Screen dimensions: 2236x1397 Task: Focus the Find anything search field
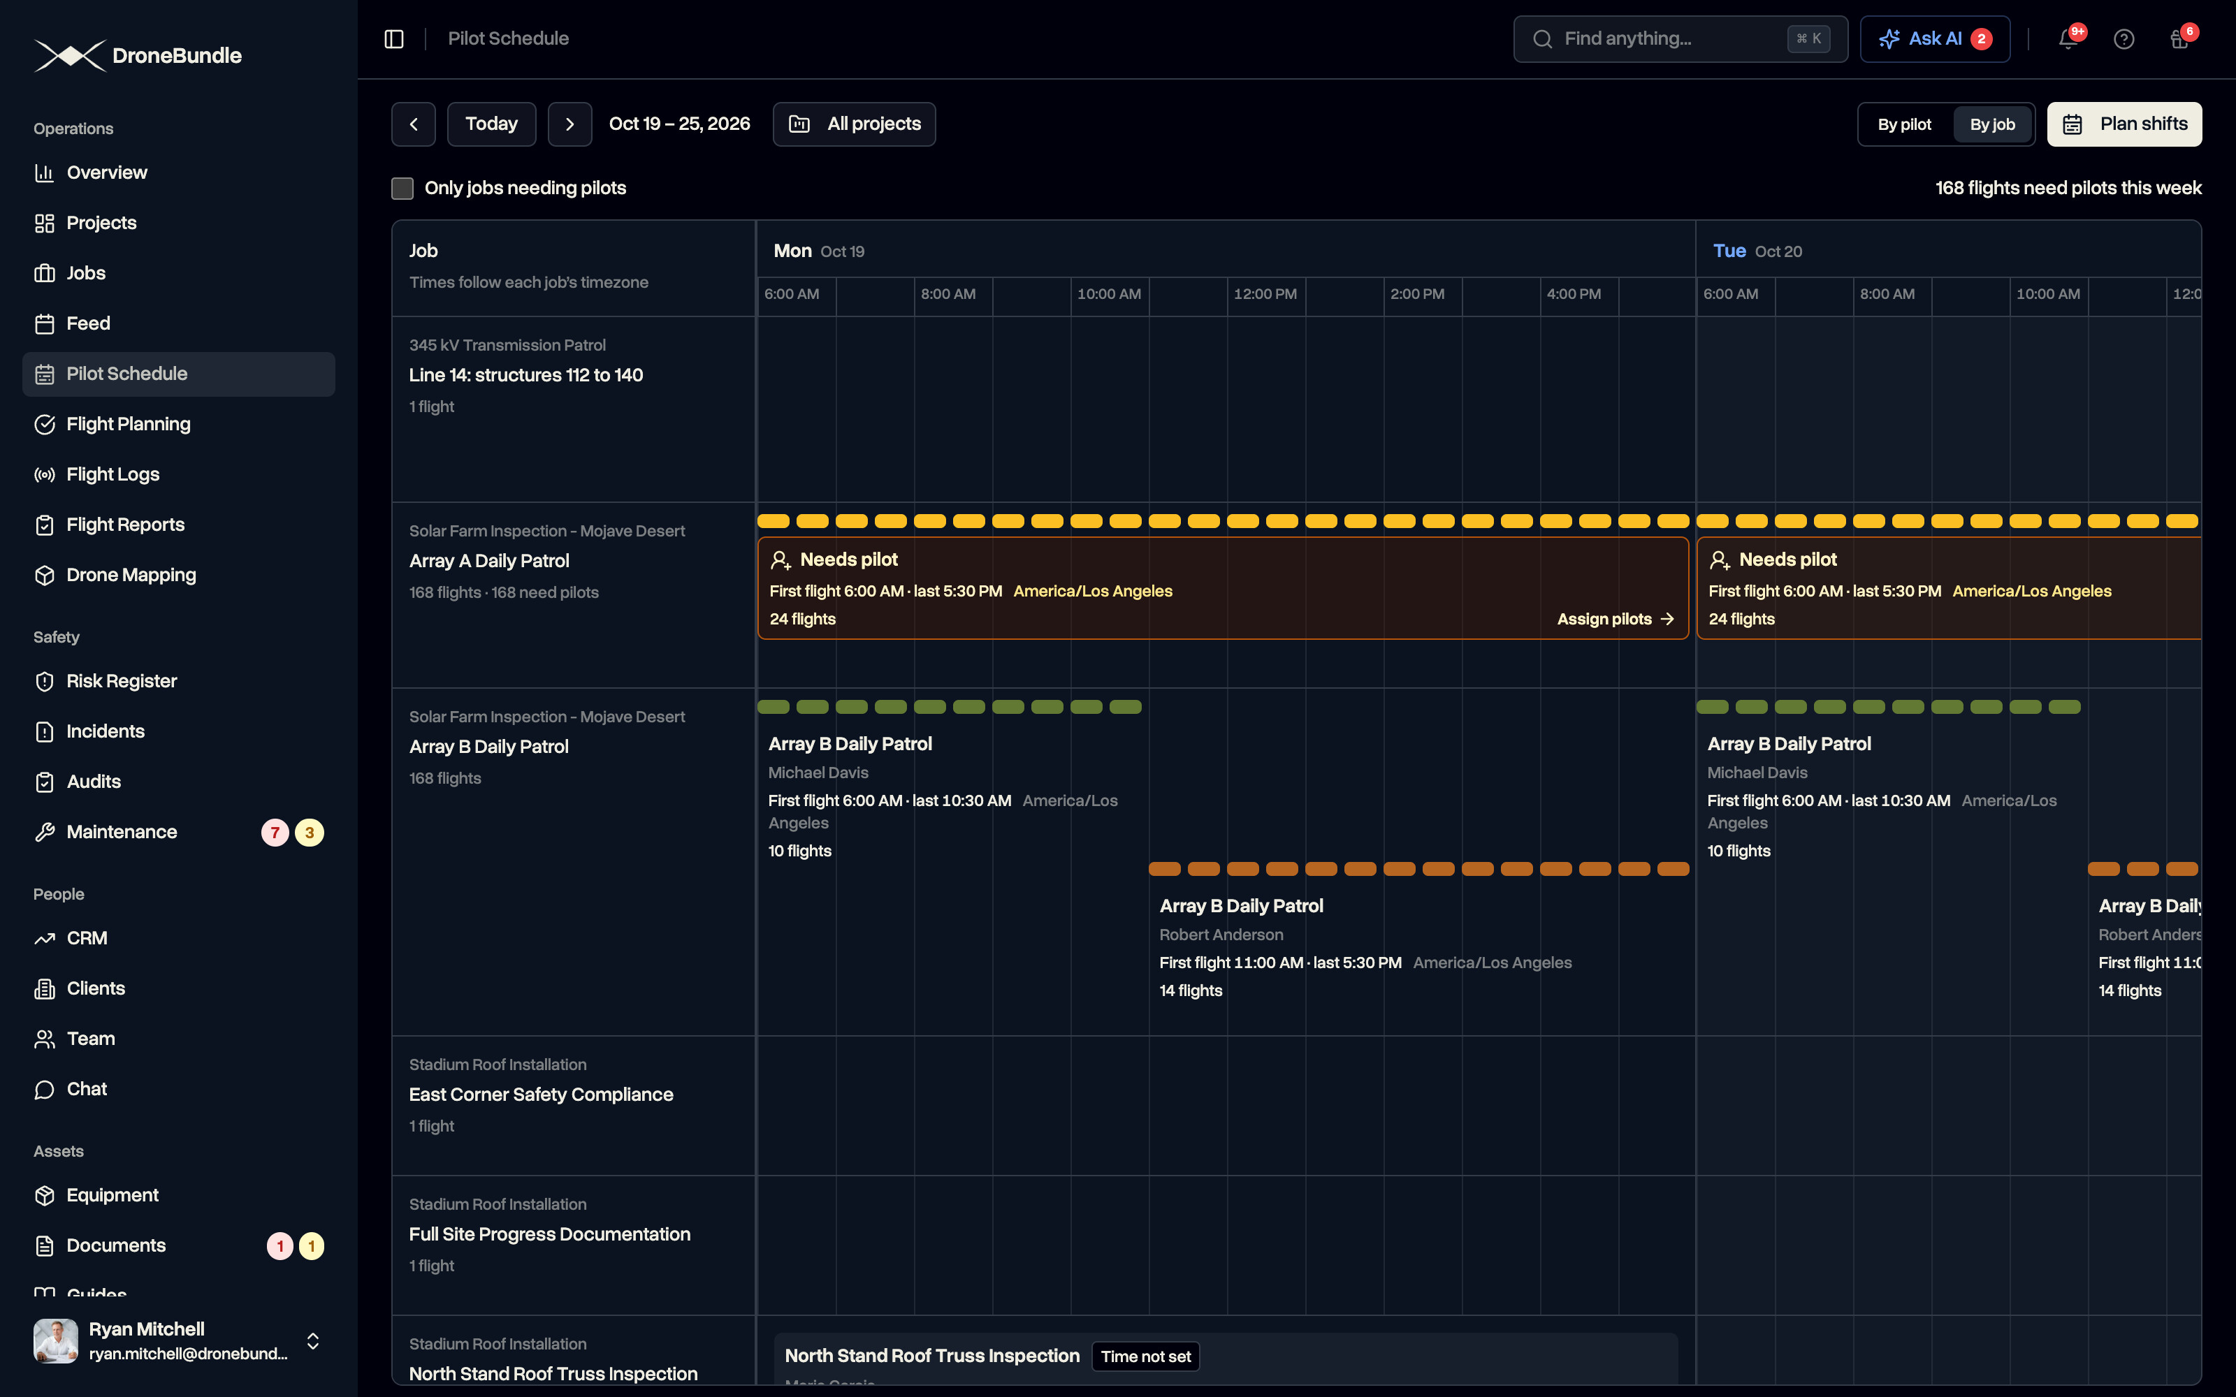click(x=1680, y=39)
